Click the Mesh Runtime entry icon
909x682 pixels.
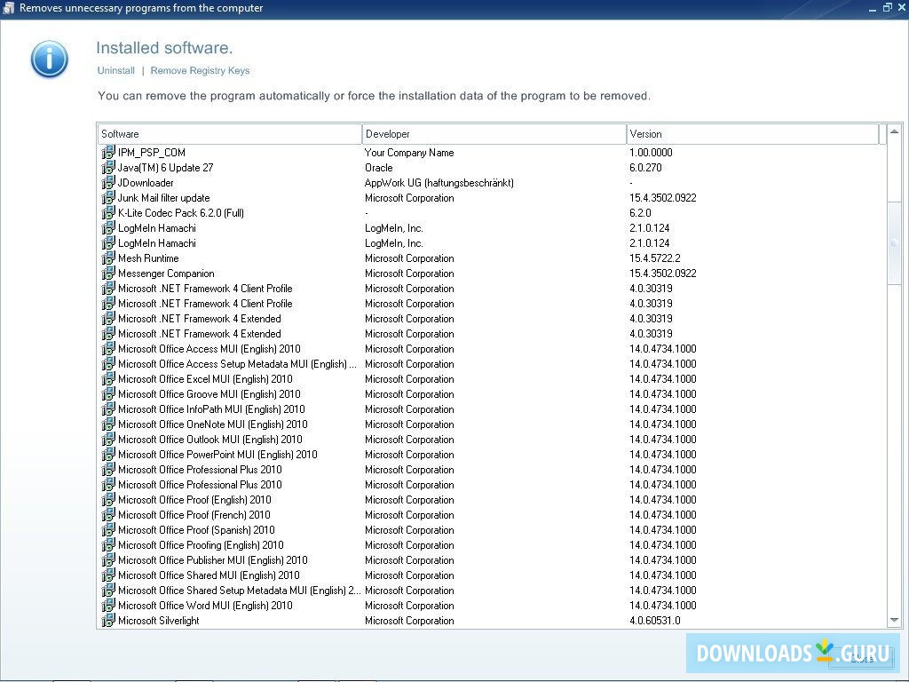[x=108, y=258]
